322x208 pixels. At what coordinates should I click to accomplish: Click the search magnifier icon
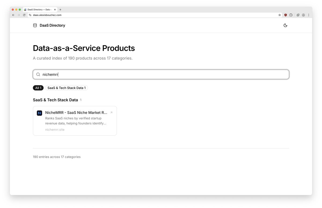[x=38, y=74]
